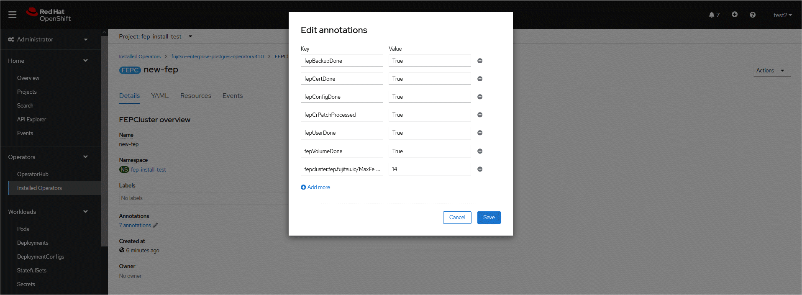Open the Installed Operators breadcrumb link
The height and width of the screenshot is (295, 802).
140,56
